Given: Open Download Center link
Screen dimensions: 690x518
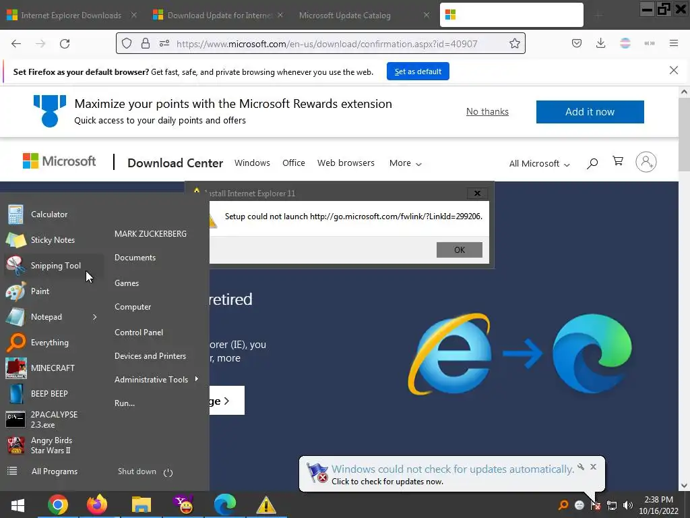Looking at the screenshot, I should [x=175, y=163].
